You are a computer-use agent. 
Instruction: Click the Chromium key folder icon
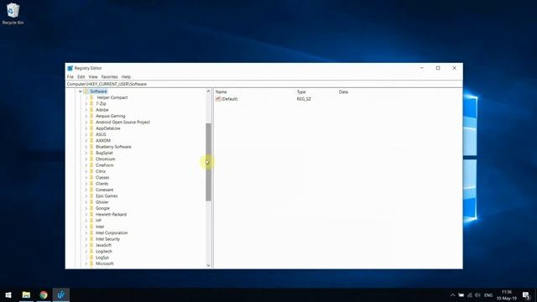[x=91, y=159]
